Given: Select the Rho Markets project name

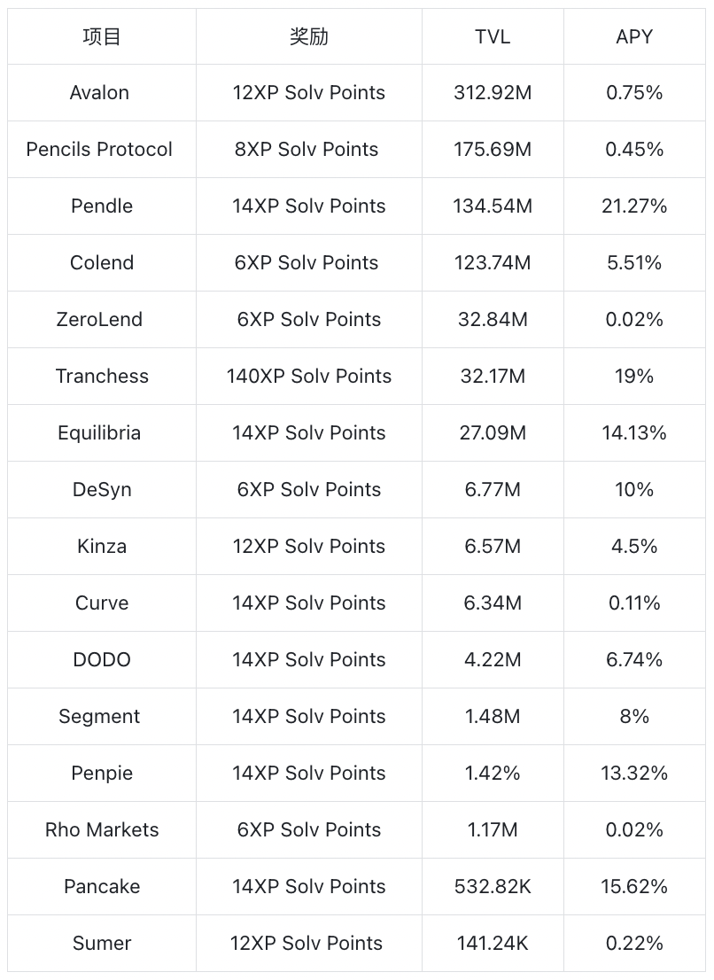Looking at the screenshot, I should (102, 829).
